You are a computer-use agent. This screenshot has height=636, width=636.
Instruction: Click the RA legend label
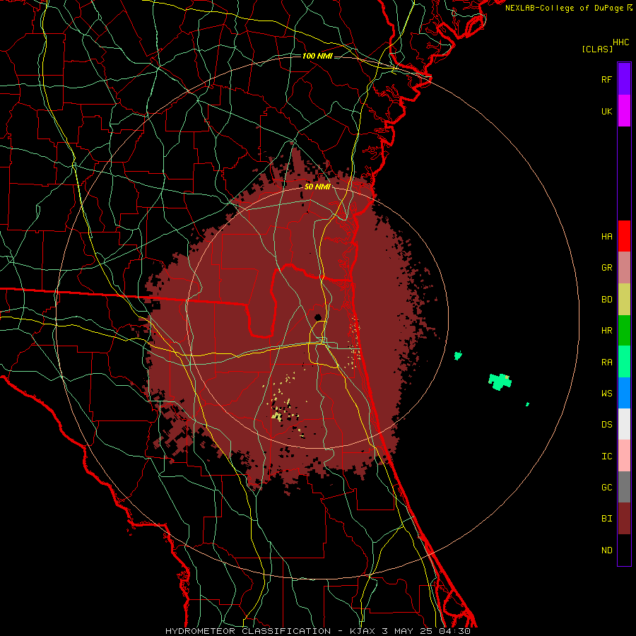[606, 363]
